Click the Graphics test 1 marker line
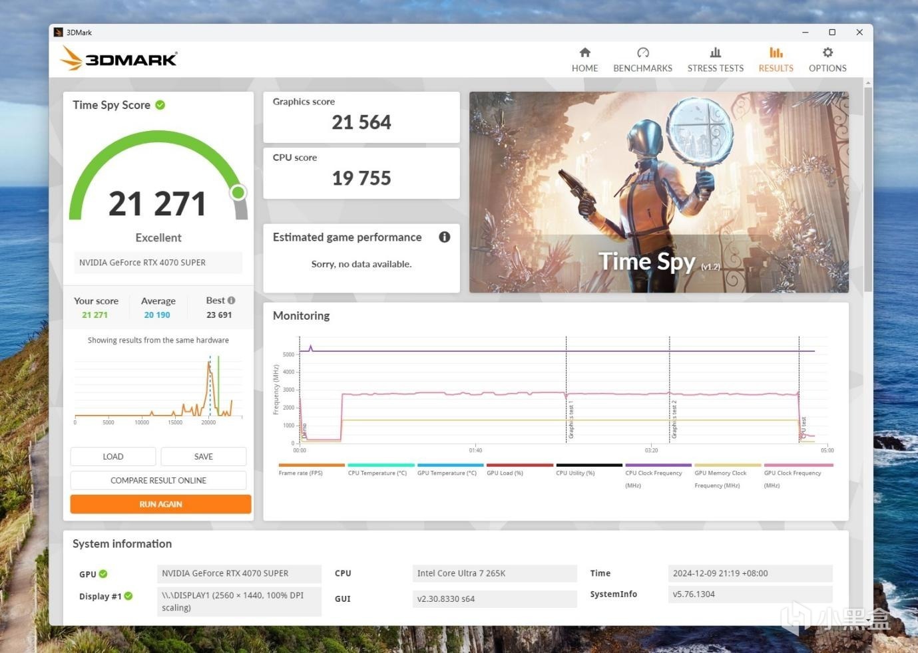 point(567,389)
